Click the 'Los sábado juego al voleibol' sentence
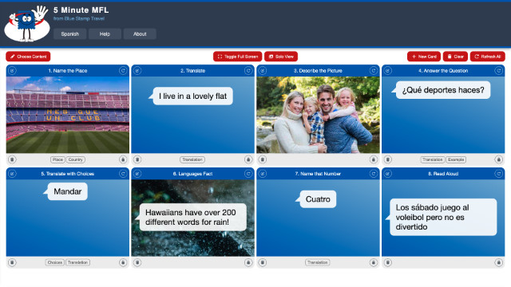 pos(442,217)
